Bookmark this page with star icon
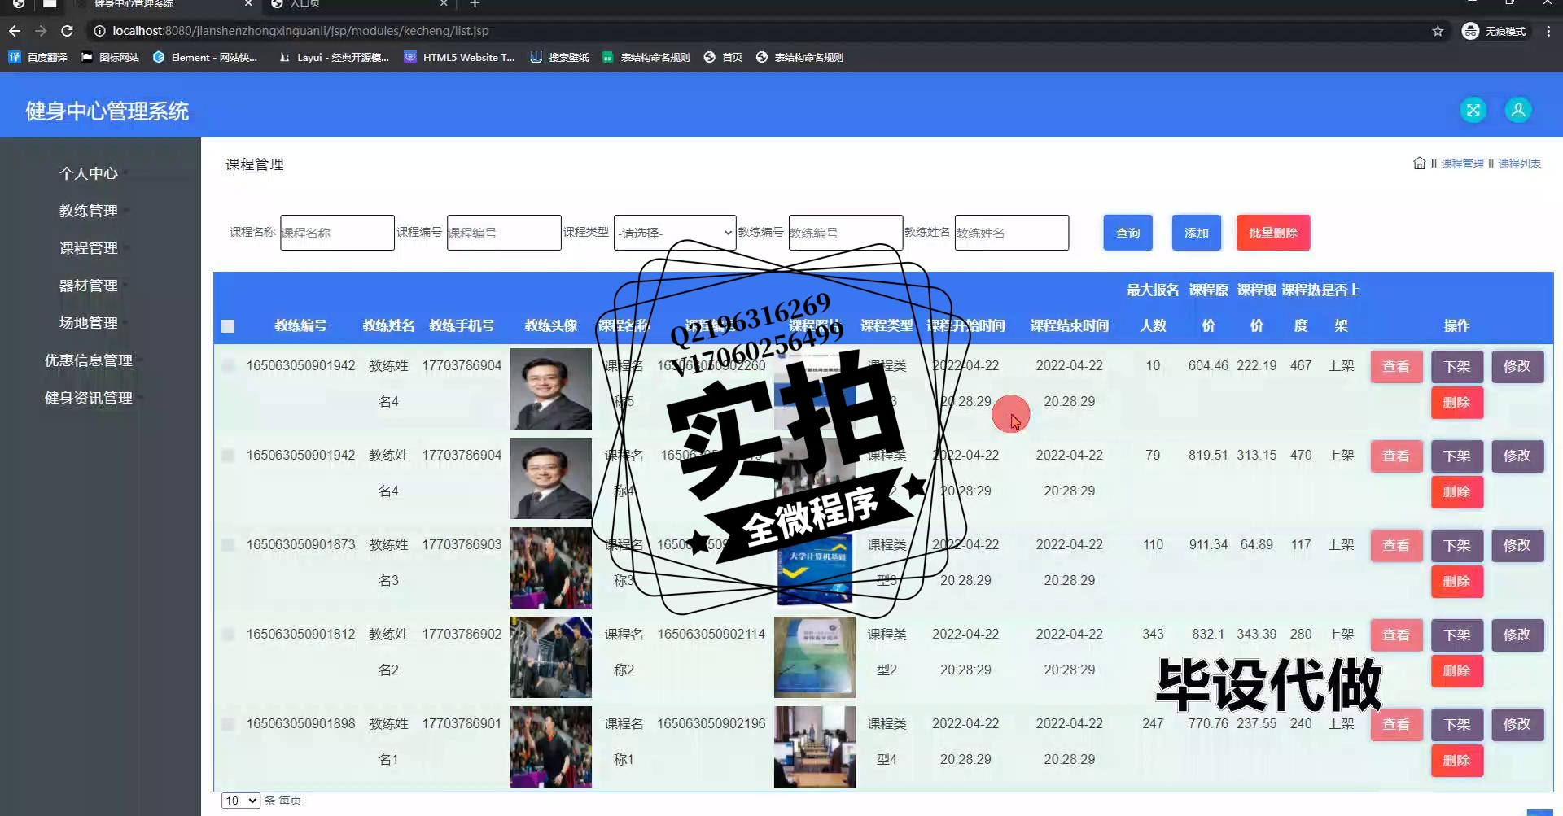1563x816 pixels. tap(1438, 31)
